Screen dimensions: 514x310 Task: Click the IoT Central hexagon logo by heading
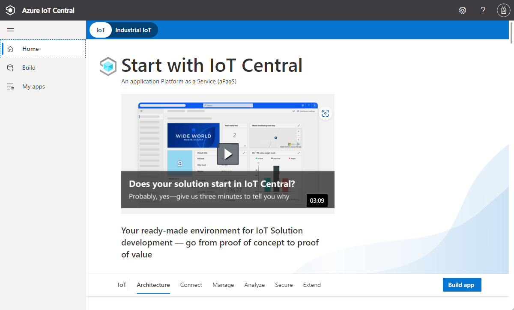pos(108,66)
